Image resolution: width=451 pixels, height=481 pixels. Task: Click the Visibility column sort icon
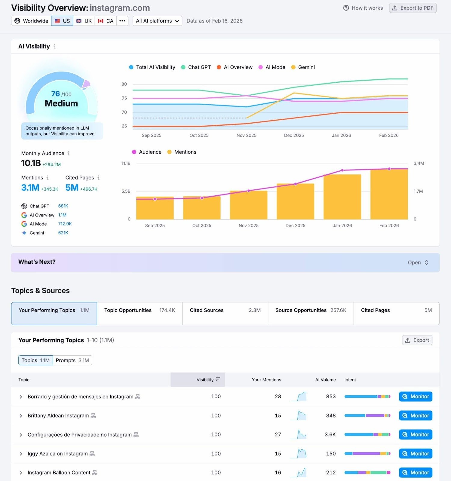(x=218, y=379)
